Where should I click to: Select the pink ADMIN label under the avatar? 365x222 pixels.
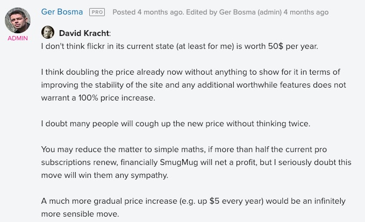(18, 38)
